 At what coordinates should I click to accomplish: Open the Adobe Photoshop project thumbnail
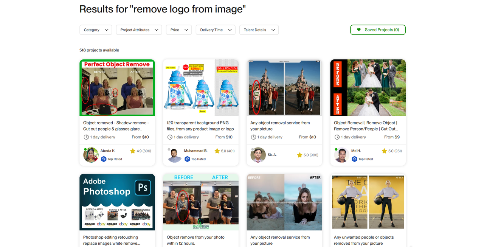pyautogui.click(x=117, y=202)
